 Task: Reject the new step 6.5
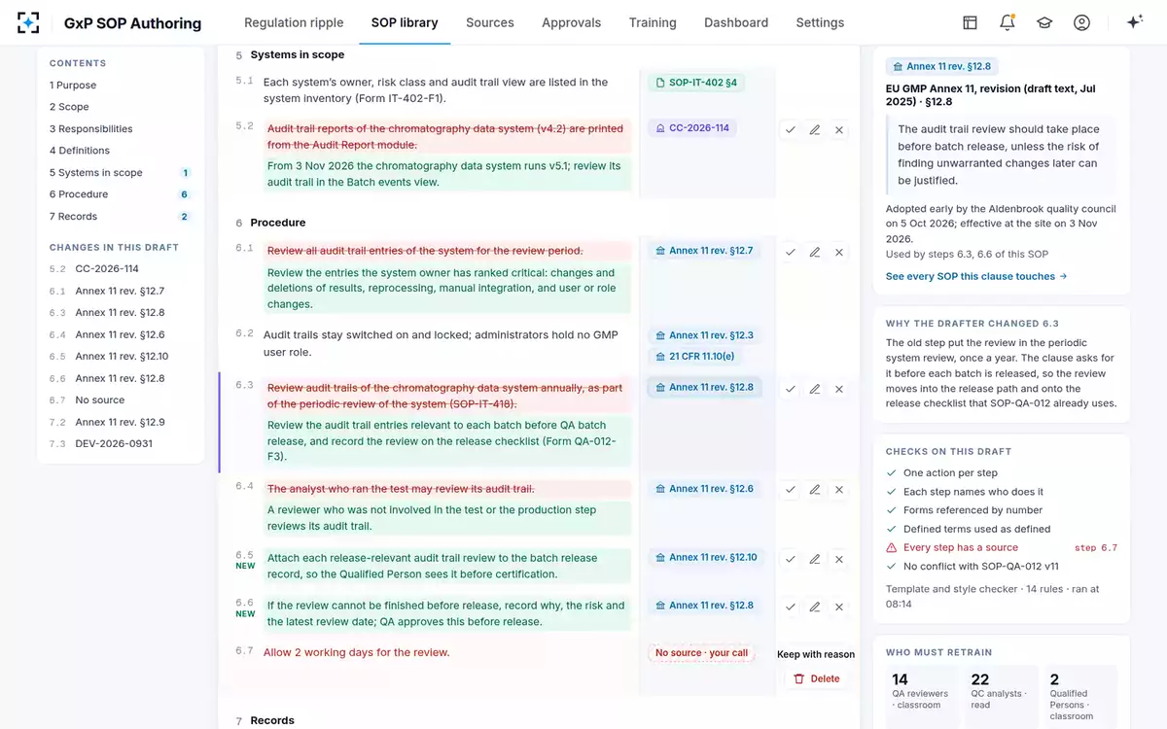click(839, 559)
